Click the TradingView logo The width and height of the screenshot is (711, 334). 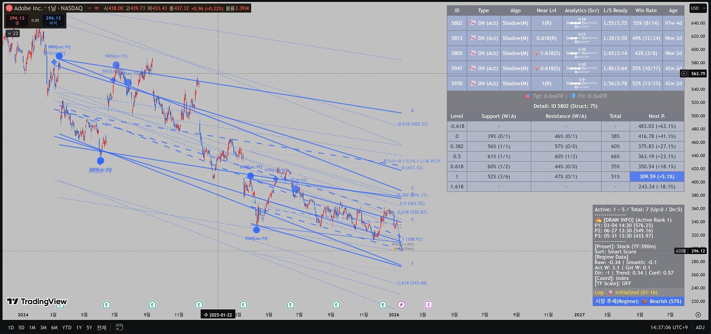[37, 301]
